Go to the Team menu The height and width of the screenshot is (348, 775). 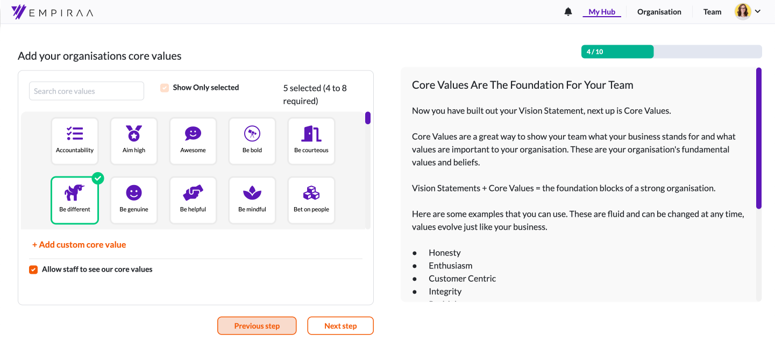(712, 12)
